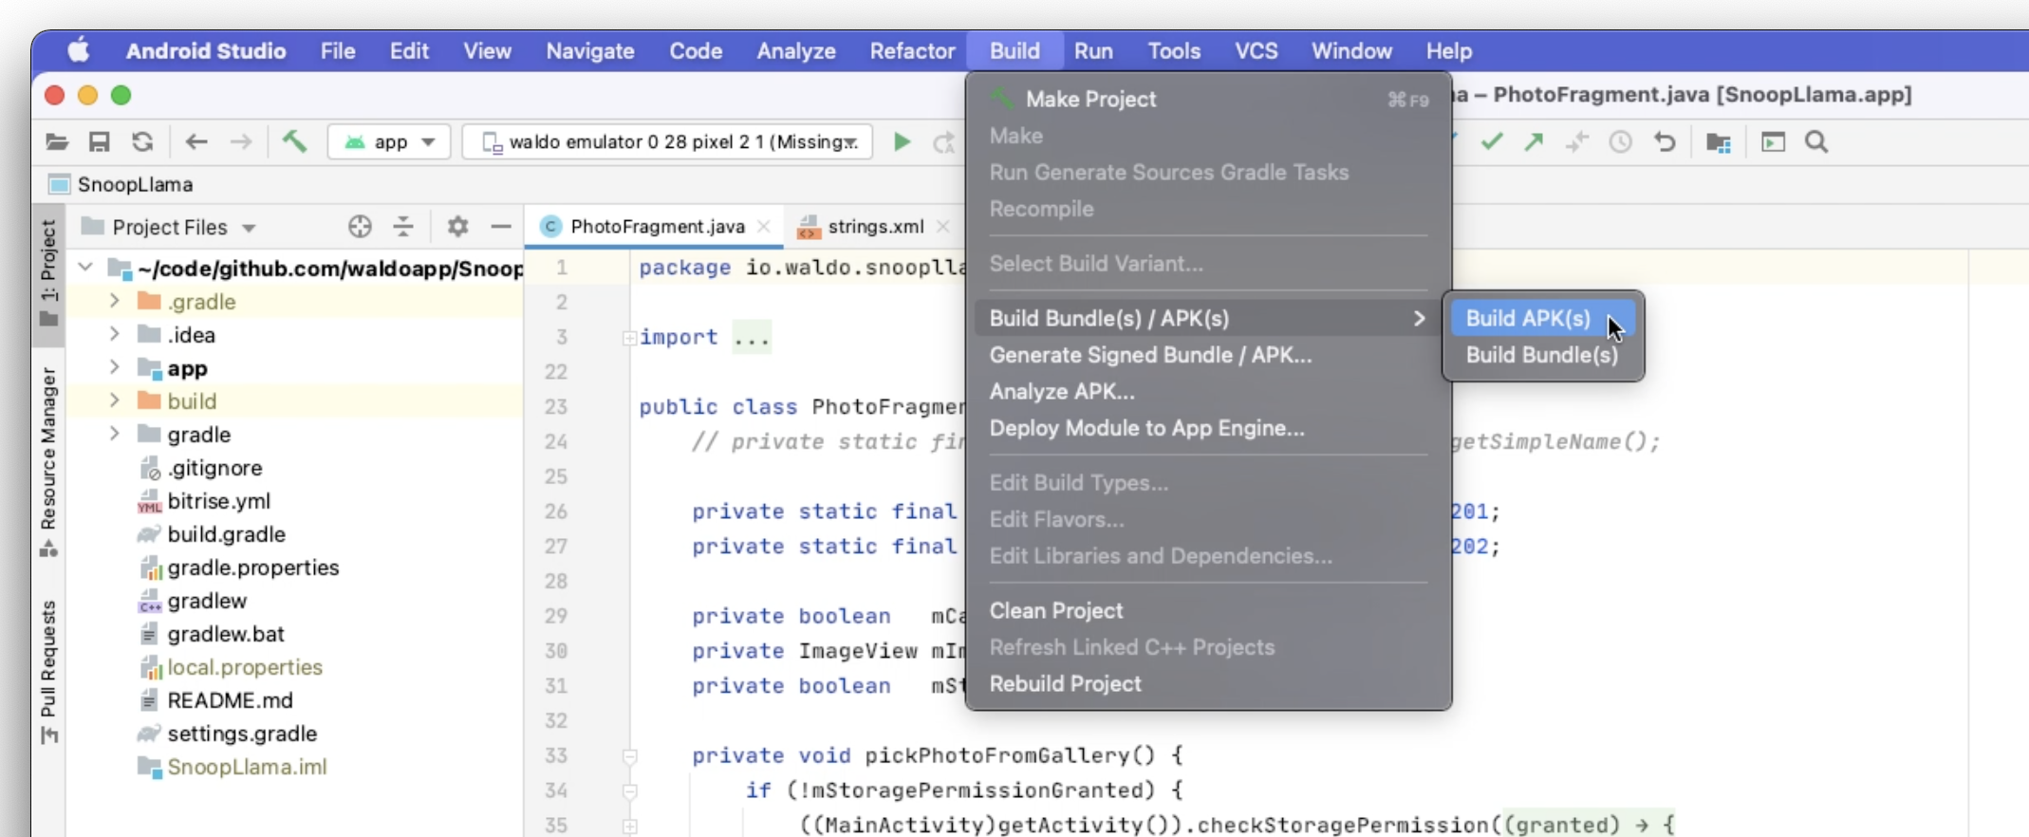Select the README.md file
The height and width of the screenshot is (837, 2029).
(x=230, y=699)
